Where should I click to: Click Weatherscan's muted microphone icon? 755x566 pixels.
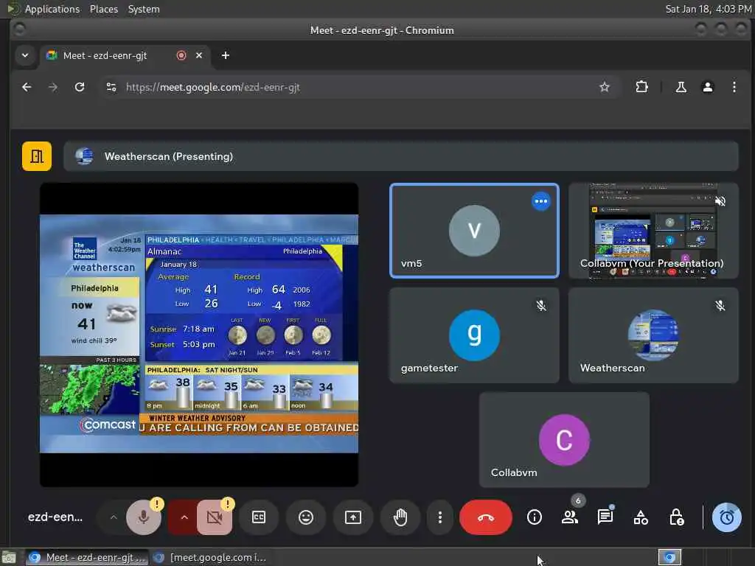point(720,306)
